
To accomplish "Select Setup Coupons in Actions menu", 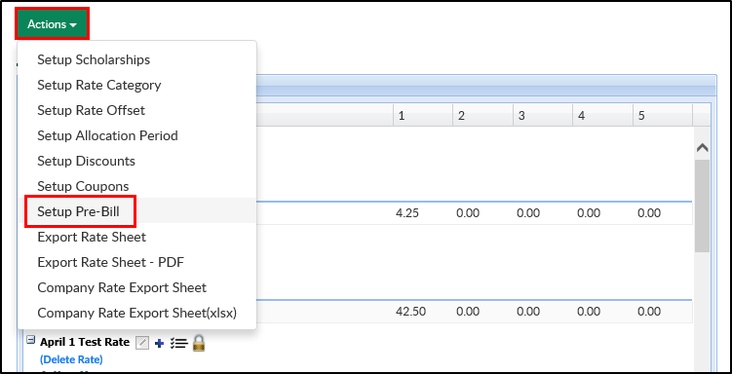I will (83, 186).
